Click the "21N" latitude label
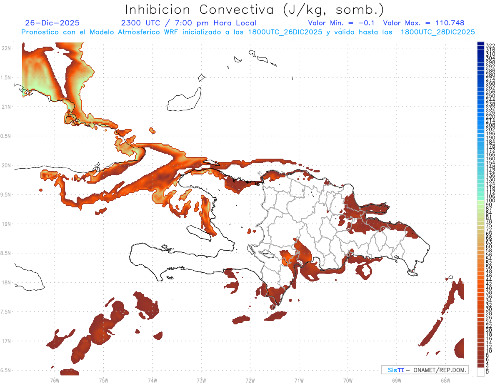Image resolution: width=500 pixels, height=386 pixels. click(6, 107)
